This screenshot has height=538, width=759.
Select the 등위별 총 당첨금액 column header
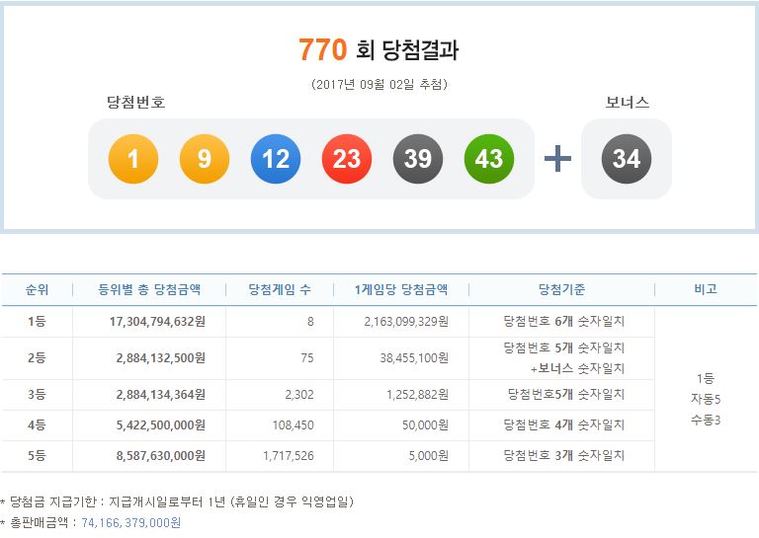tap(149, 289)
